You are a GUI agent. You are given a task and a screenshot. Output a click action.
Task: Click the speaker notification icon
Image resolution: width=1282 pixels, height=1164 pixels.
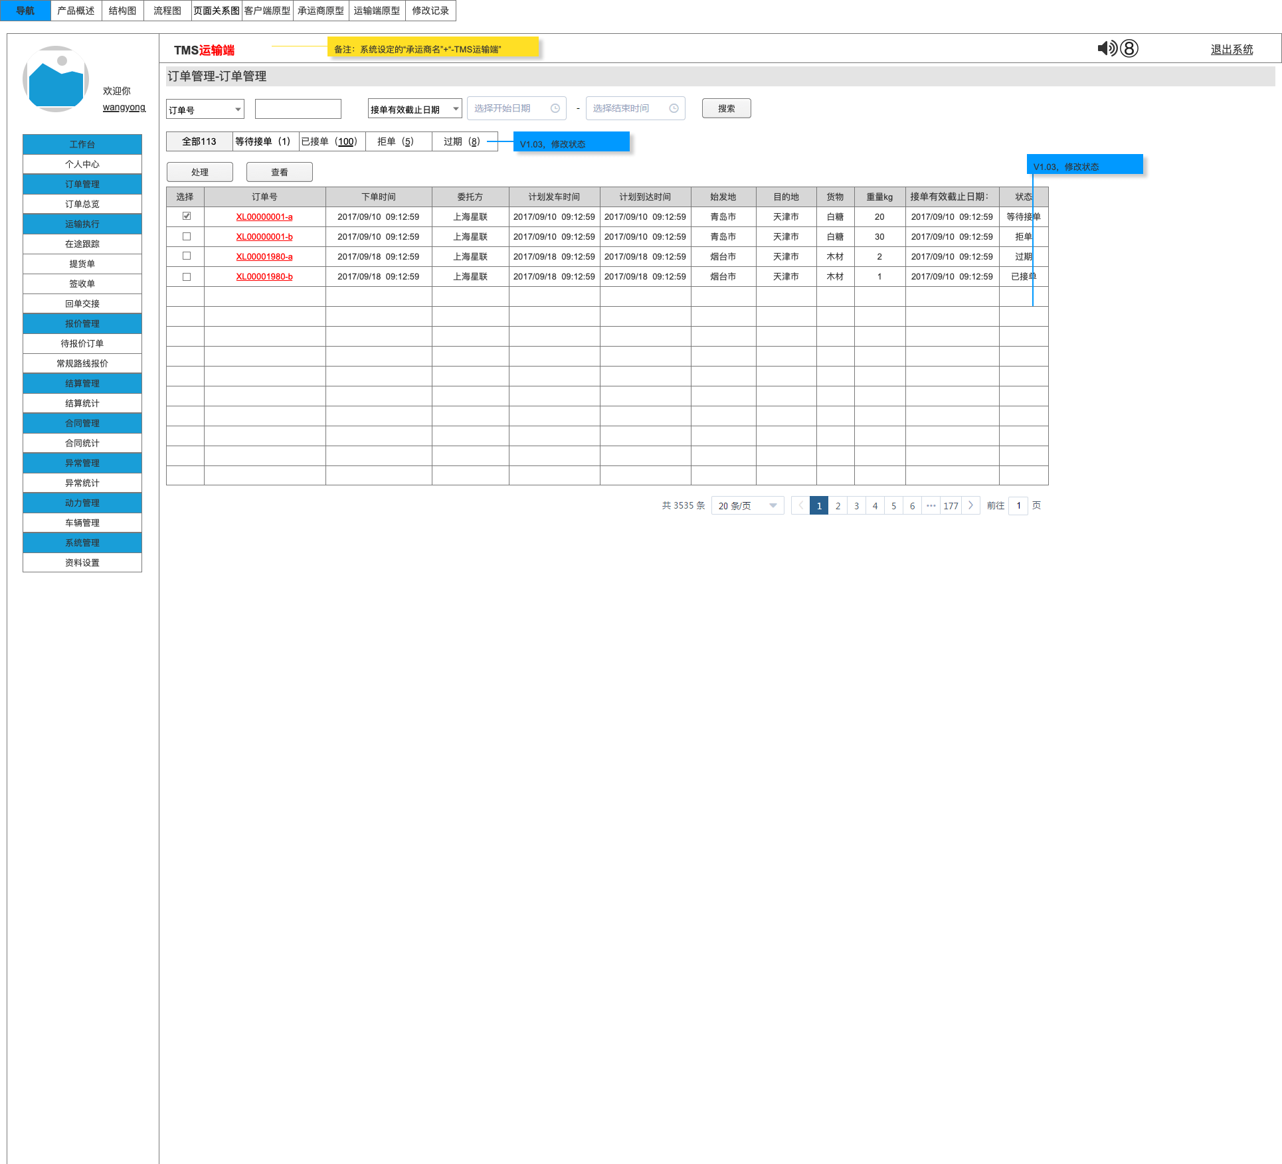1107,48
